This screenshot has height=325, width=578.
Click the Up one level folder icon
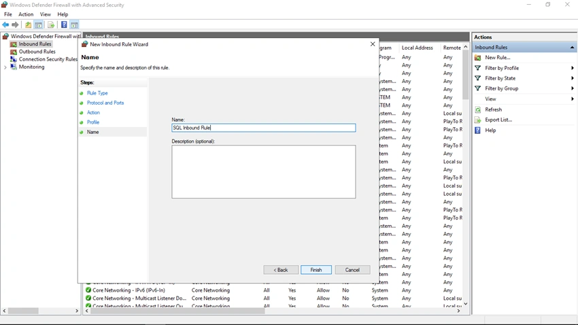28,25
